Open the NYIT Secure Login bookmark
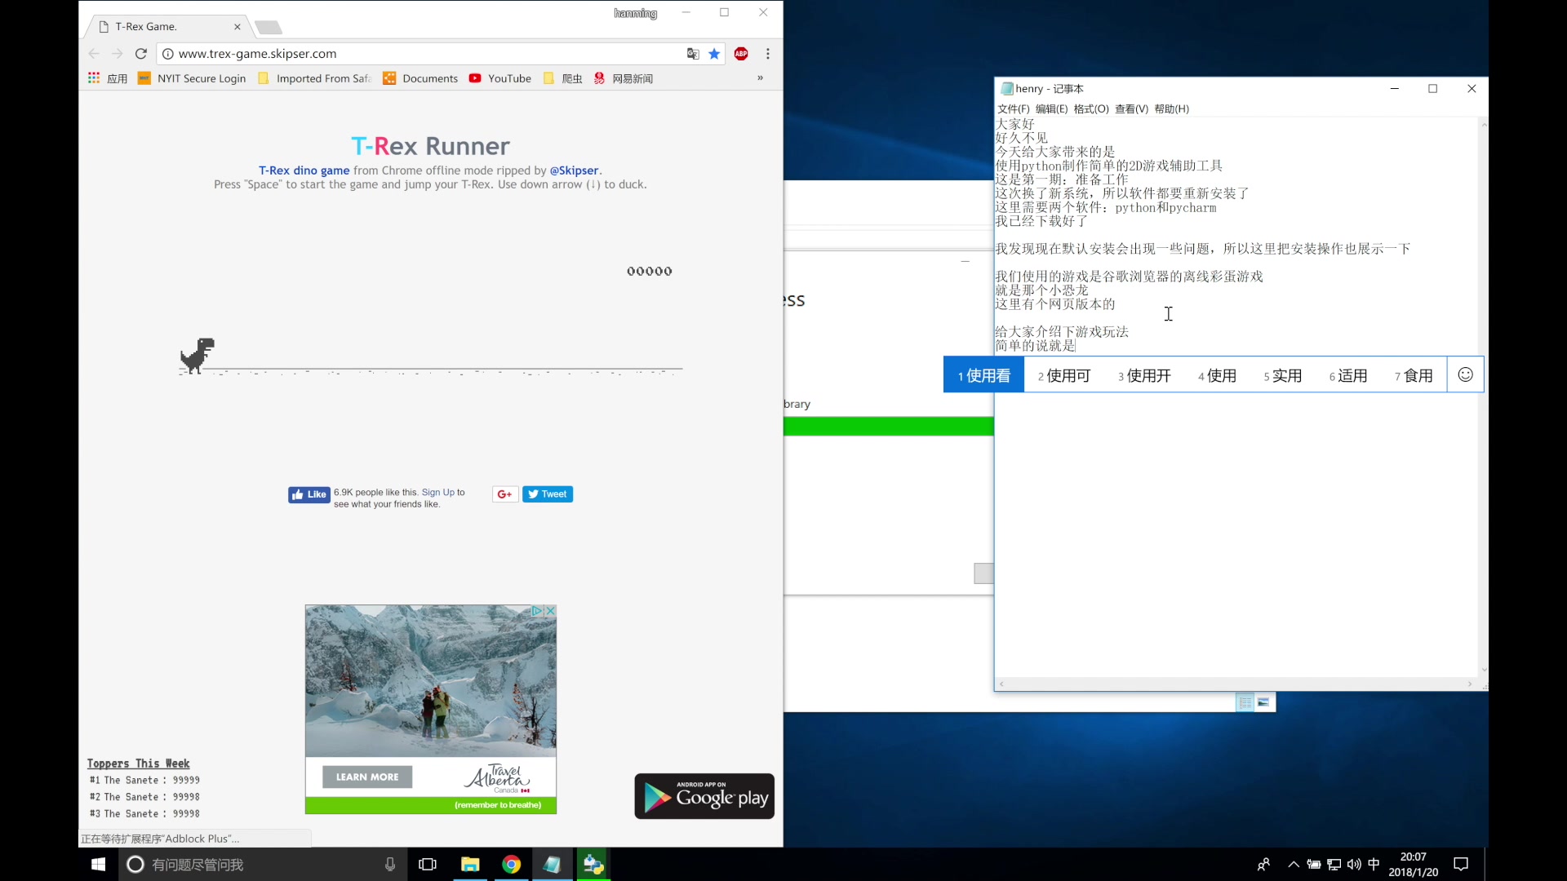Image resolution: width=1567 pixels, height=881 pixels. [192, 78]
